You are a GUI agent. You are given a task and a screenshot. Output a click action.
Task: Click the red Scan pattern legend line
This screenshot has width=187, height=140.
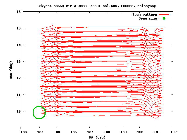[x=164, y=15]
